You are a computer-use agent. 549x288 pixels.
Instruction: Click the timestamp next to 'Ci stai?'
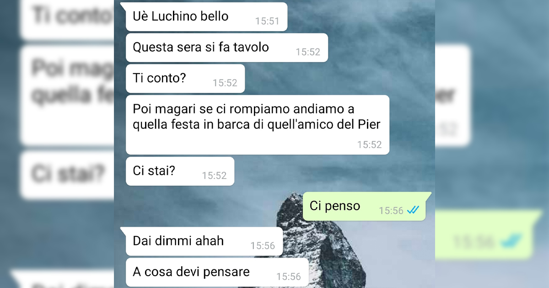[x=214, y=176]
